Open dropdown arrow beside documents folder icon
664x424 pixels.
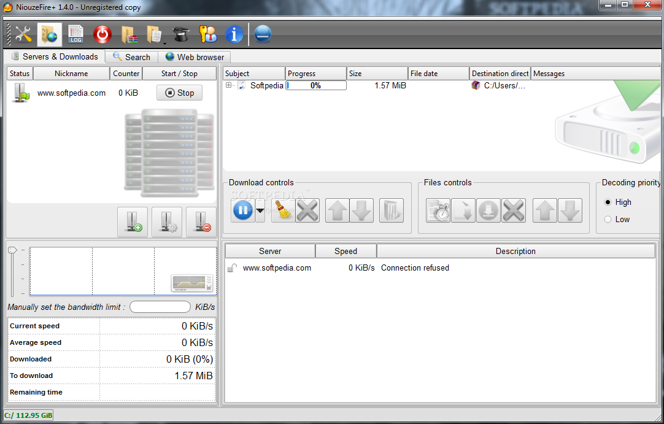coord(164,43)
